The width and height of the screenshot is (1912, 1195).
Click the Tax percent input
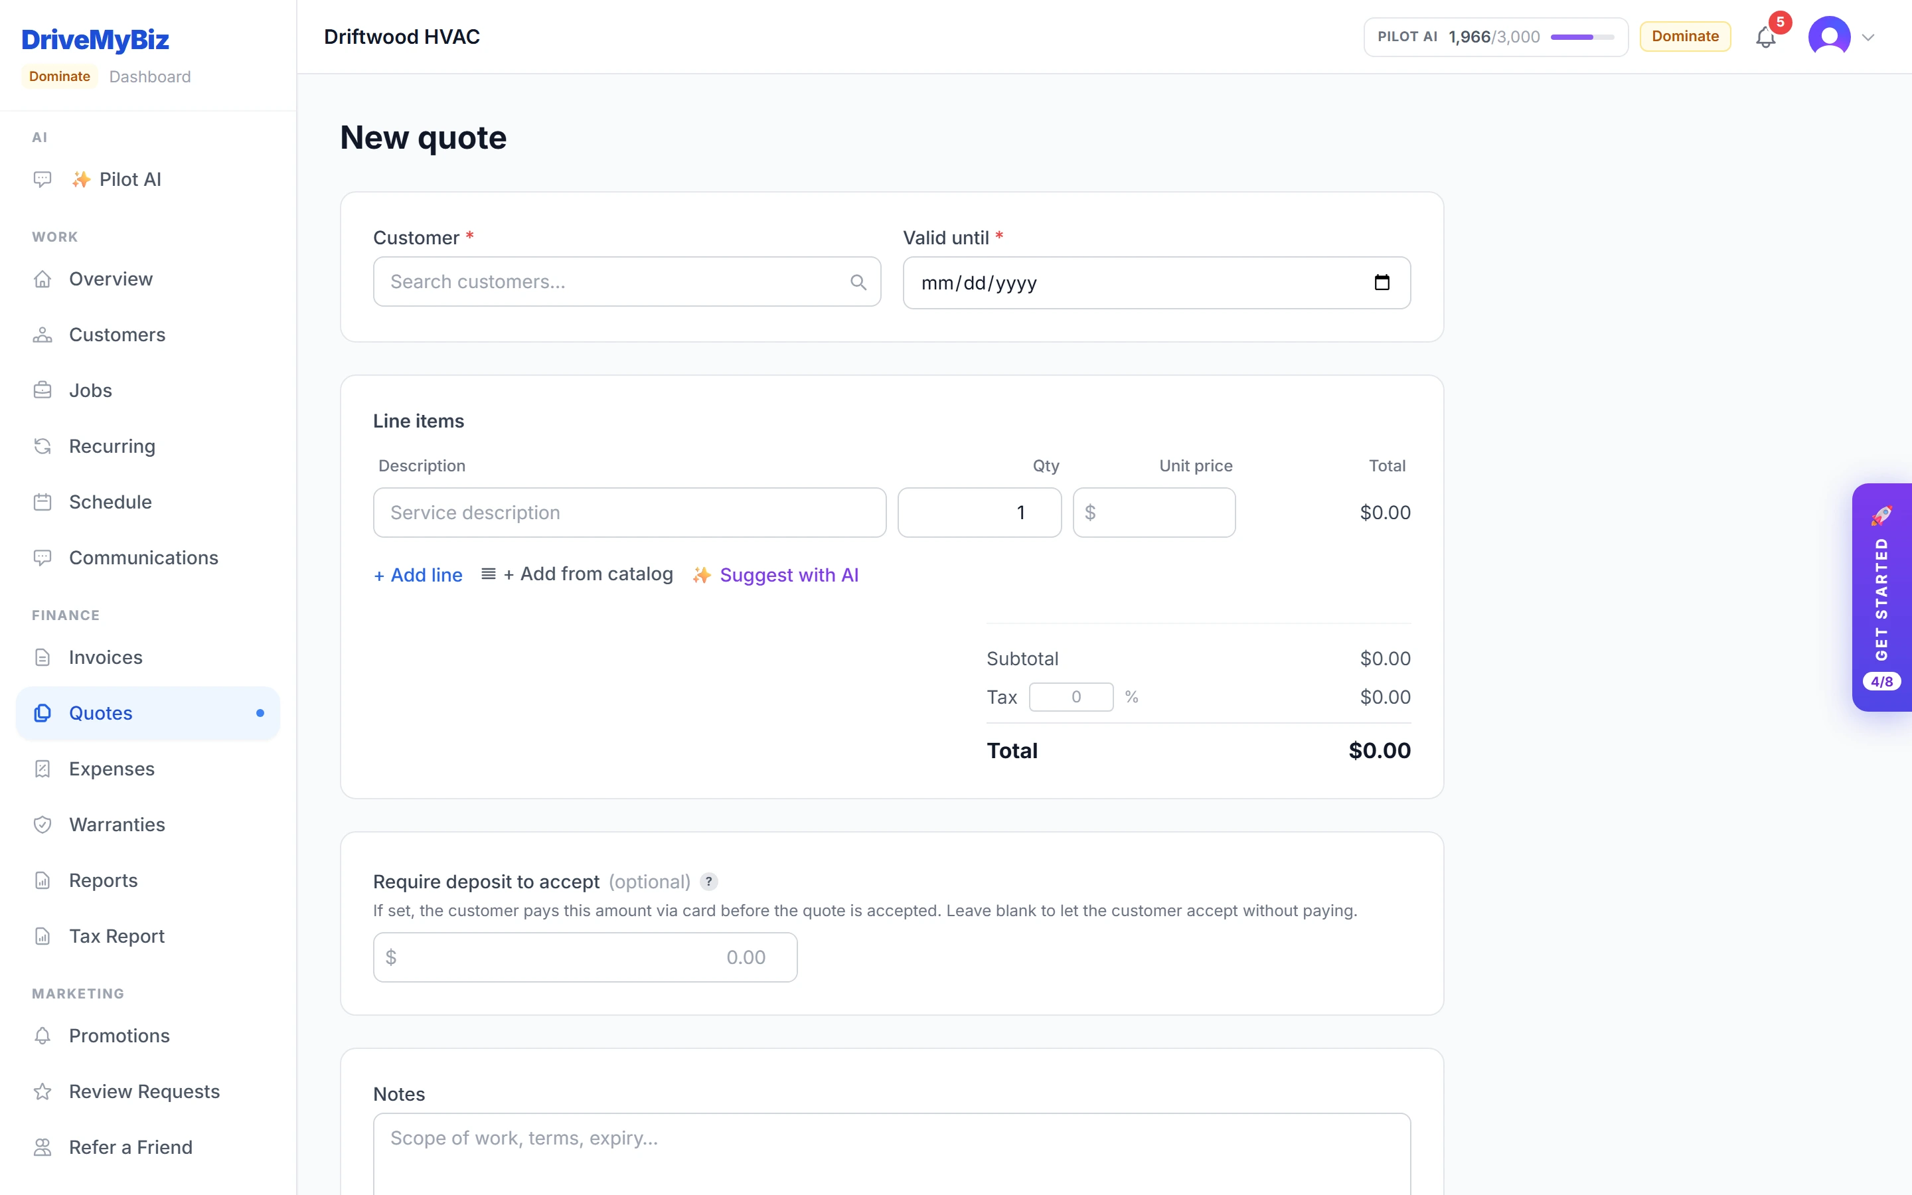pos(1072,697)
